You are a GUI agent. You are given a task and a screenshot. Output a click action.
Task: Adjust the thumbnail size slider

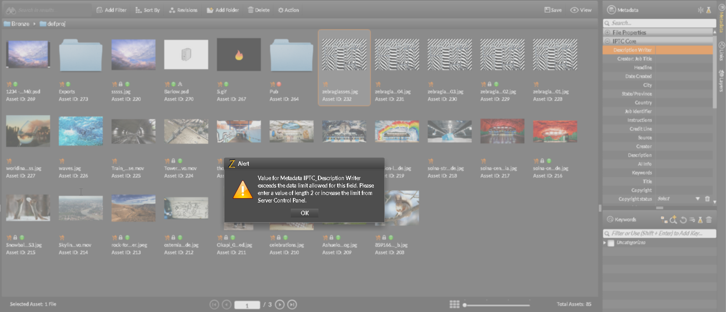(465, 305)
